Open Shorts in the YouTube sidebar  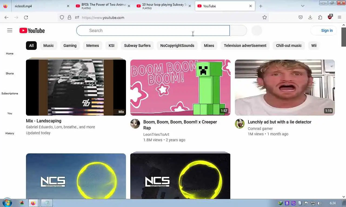10,73
